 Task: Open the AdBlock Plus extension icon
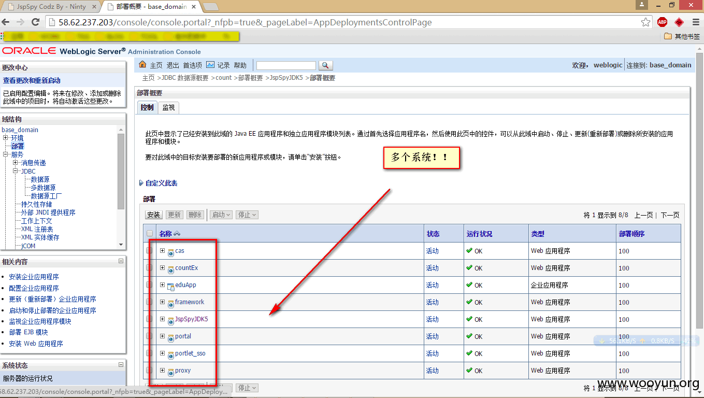tap(662, 22)
